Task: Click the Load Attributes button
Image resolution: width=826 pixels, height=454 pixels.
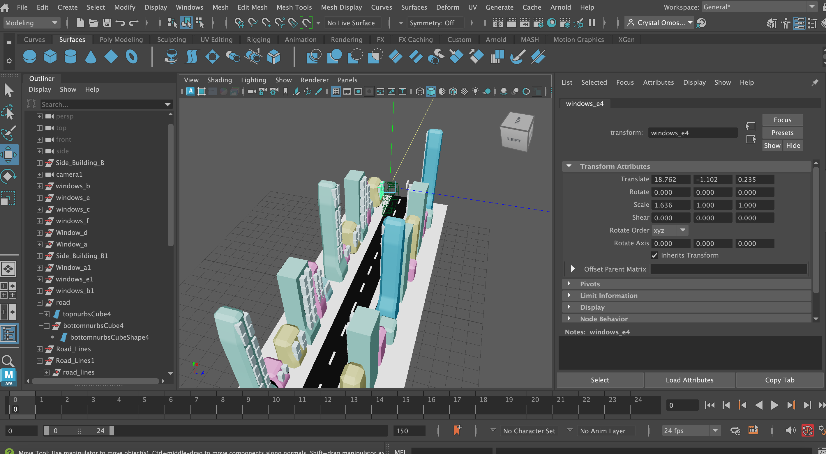Action: point(689,380)
